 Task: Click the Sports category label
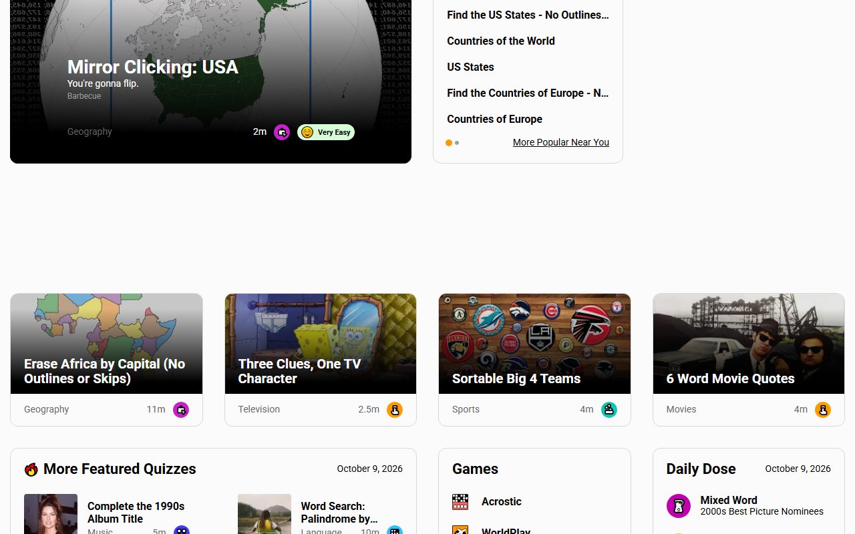(x=466, y=409)
